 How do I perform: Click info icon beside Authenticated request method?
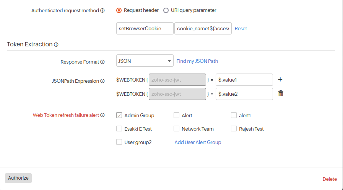tap(102, 11)
